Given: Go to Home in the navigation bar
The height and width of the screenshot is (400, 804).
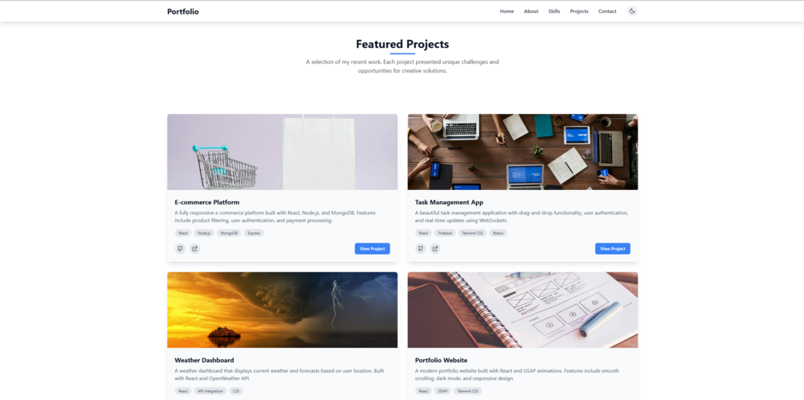Looking at the screenshot, I should (506, 11).
